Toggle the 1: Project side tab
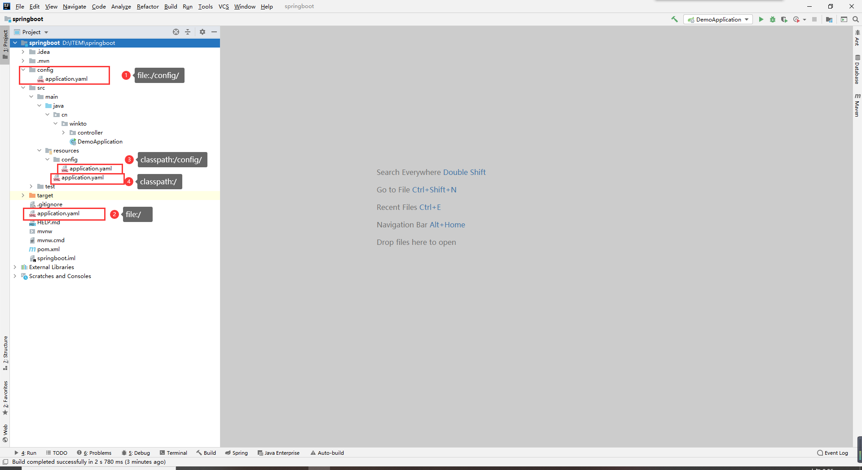The height and width of the screenshot is (470, 862). pos(5,45)
